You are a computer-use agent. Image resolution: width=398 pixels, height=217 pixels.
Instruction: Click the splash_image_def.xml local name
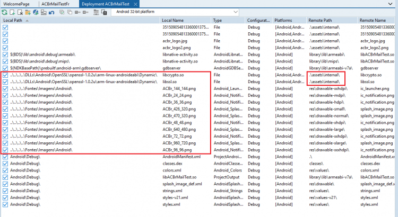click(x=182, y=184)
